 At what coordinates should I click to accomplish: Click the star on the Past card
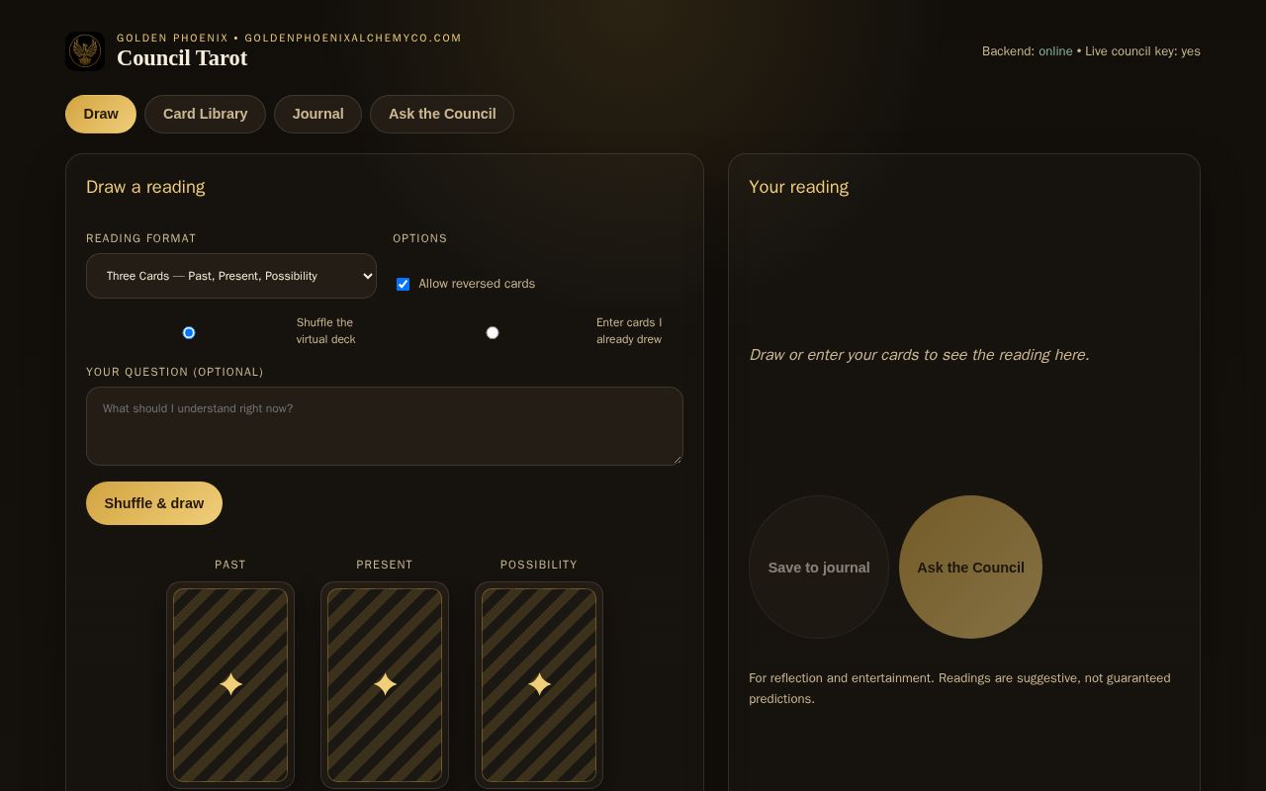pyautogui.click(x=230, y=684)
